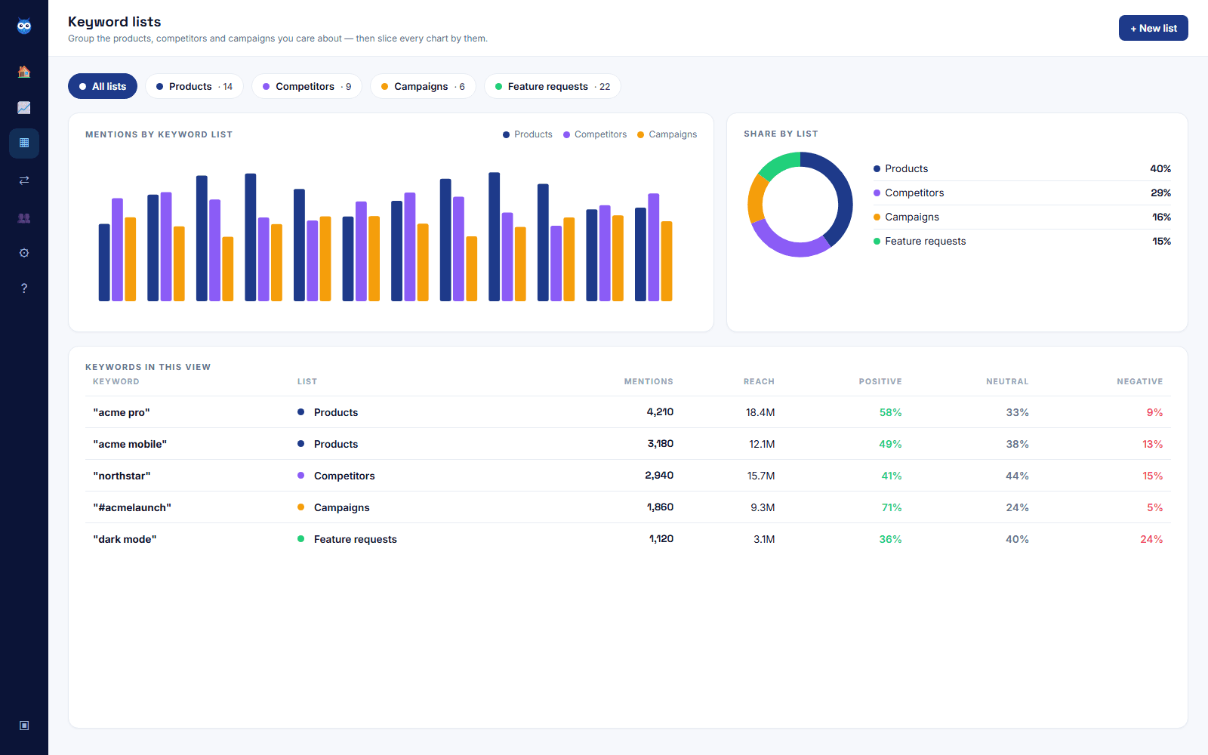Filter by the Feature requests list tab
Viewport: 1208px width, 755px height.
pyautogui.click(x=552, y=86)
